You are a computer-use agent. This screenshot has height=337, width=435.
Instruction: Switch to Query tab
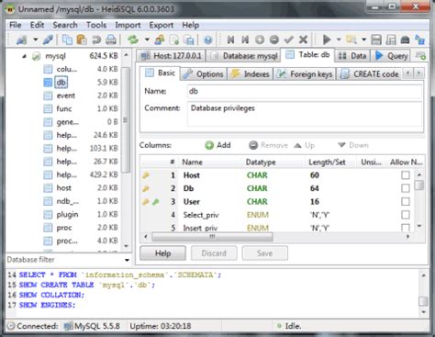[x=392, y=56]
